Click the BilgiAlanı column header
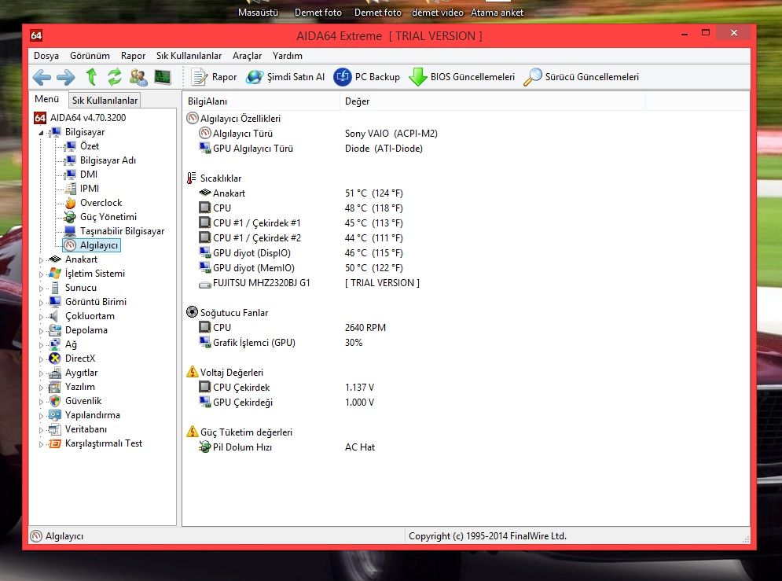Screen dimensions: 782x581 pyautogui.click(x=261, y=101)
